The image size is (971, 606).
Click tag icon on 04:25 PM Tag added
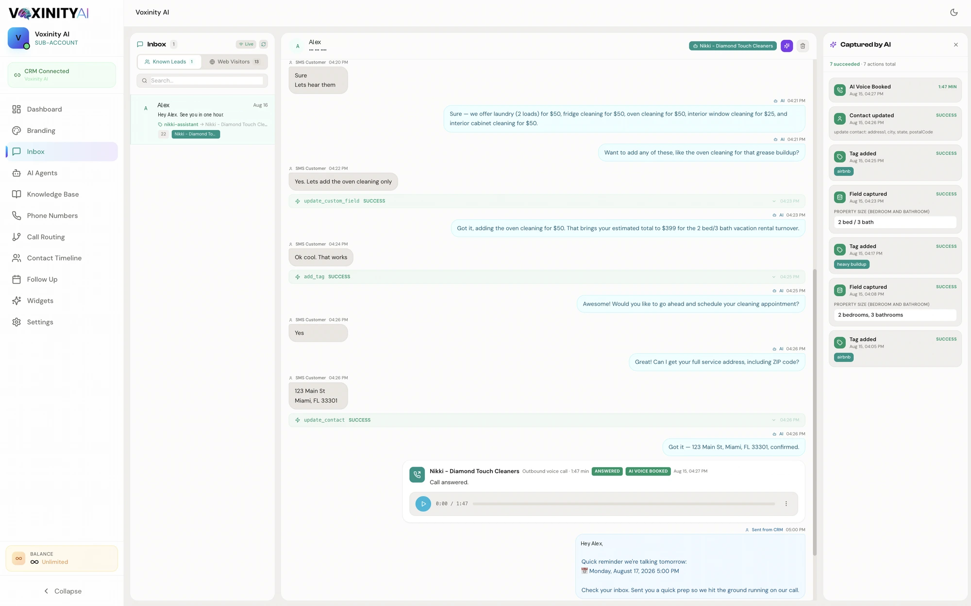tap(839, 157)
